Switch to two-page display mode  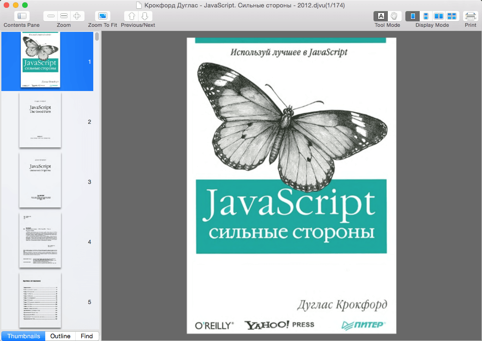tap(439, 16)
